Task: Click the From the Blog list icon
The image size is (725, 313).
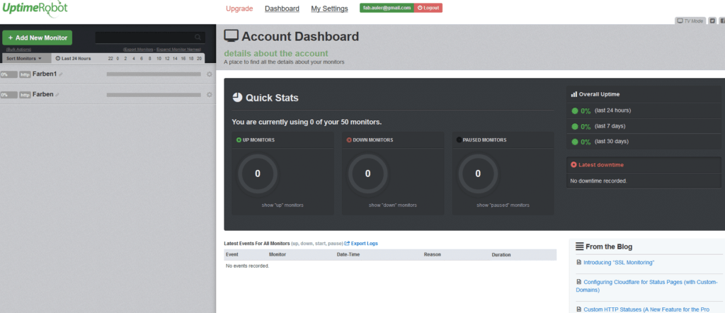Action: click(579, 246)
